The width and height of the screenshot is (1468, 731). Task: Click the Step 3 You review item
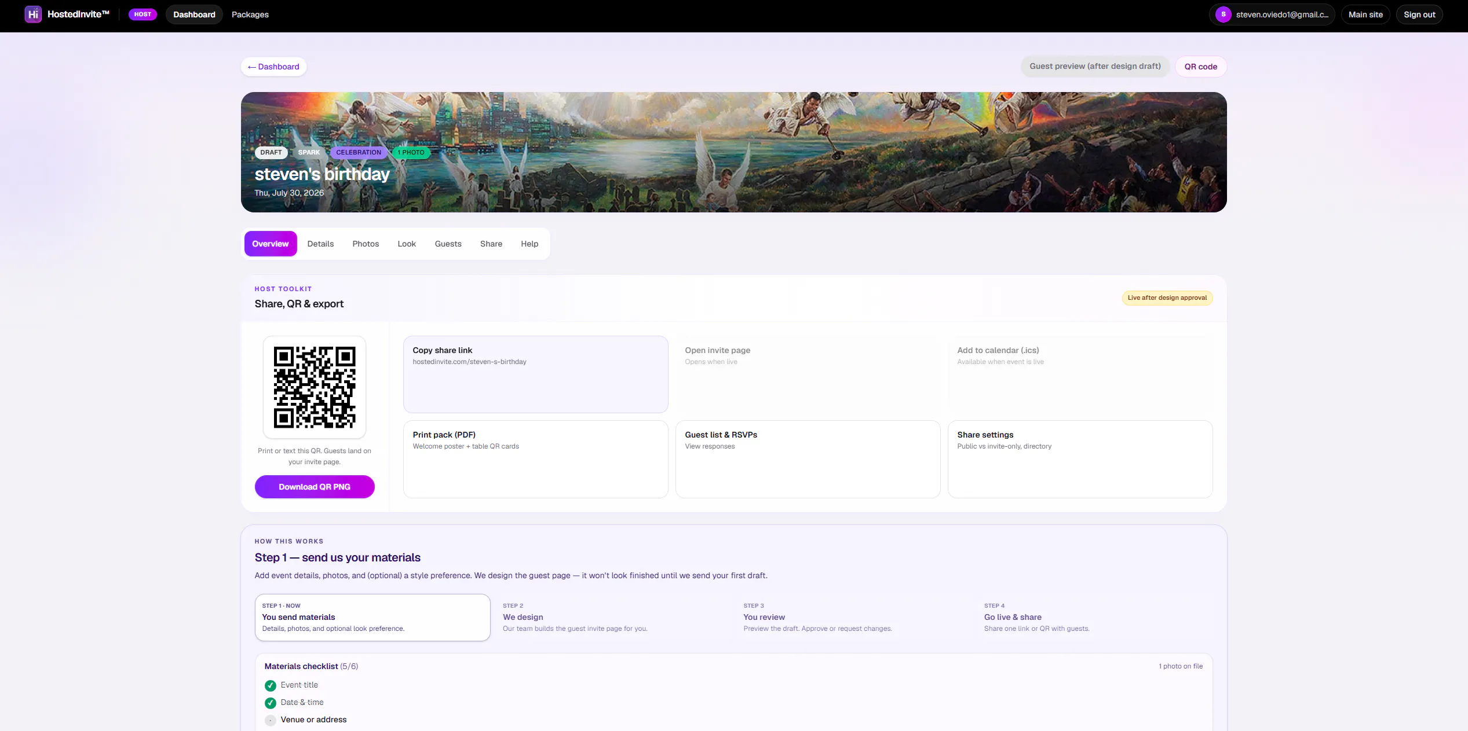[853, 618]
